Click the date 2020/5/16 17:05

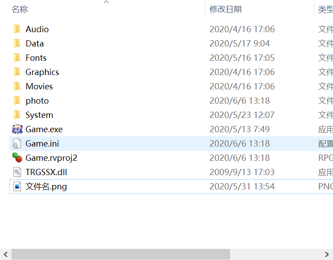(x=242, y=58)
